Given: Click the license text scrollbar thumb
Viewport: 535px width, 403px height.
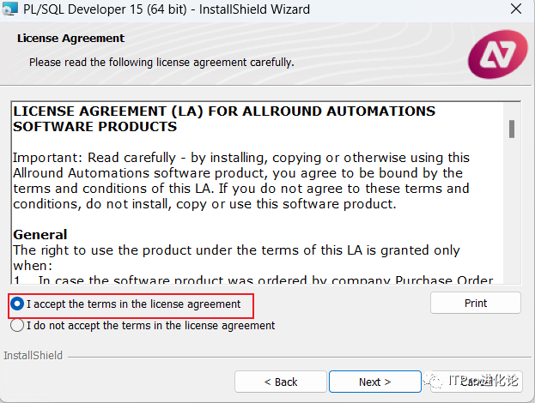Looking at the screenshot, I should (512, 129).
